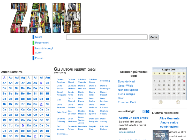Open most visited author Nicholas Sparks
Image resolution: width=188 pixels, height=140 pixels.
point(128,90)
